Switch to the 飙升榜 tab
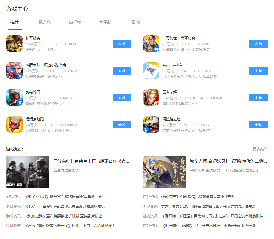This screenshot has height=239, width=274. point(45,22)
